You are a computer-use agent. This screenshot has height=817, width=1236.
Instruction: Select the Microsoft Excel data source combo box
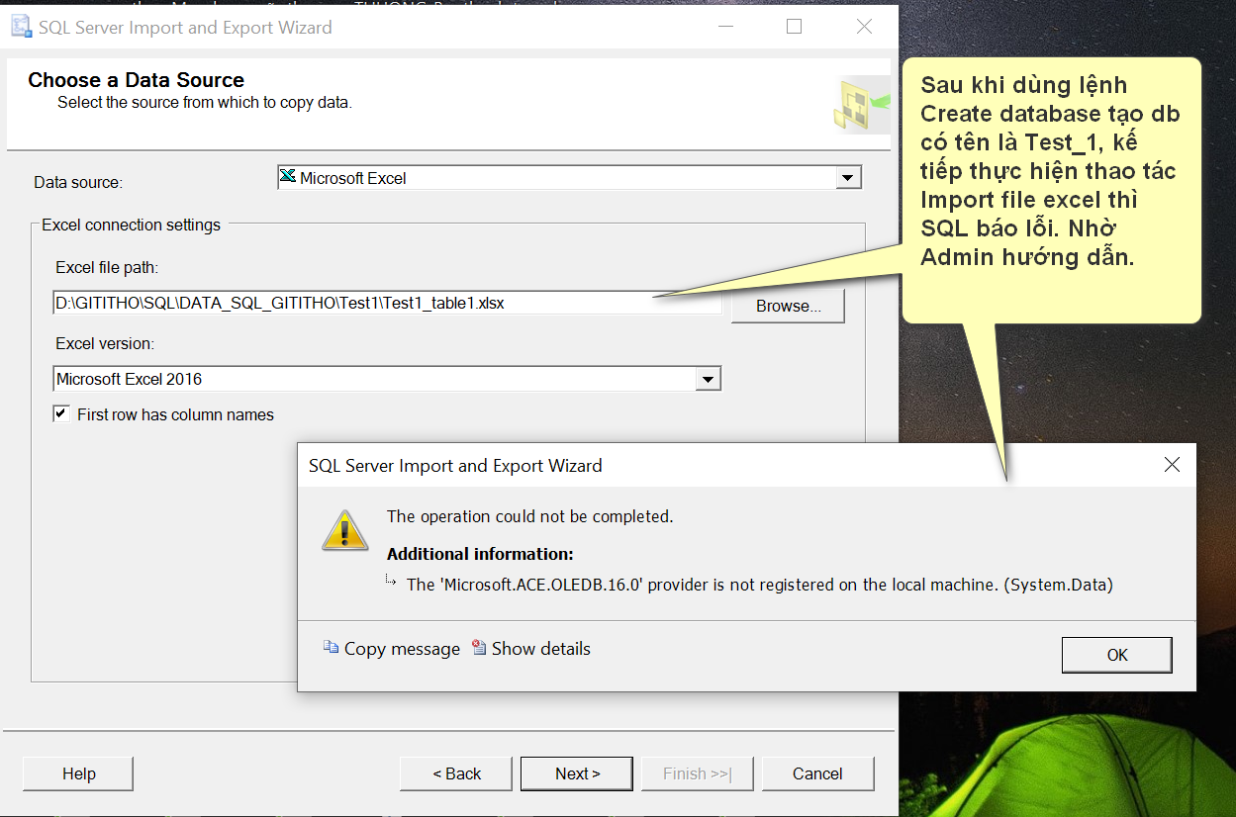(569, 178)
